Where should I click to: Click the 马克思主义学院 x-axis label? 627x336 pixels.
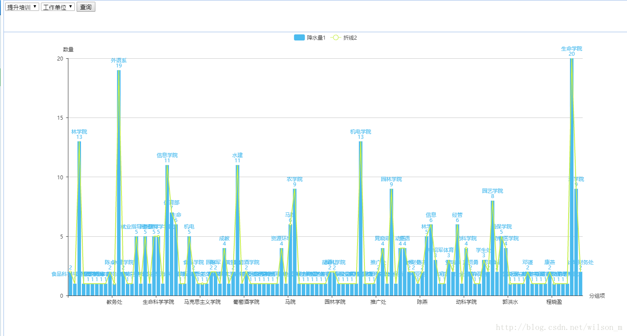(x=202, y=302)
